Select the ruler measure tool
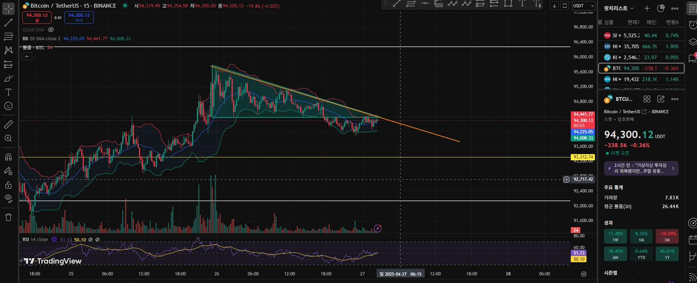The width and height of the screenshot is (697, 283). coord(8,125)
